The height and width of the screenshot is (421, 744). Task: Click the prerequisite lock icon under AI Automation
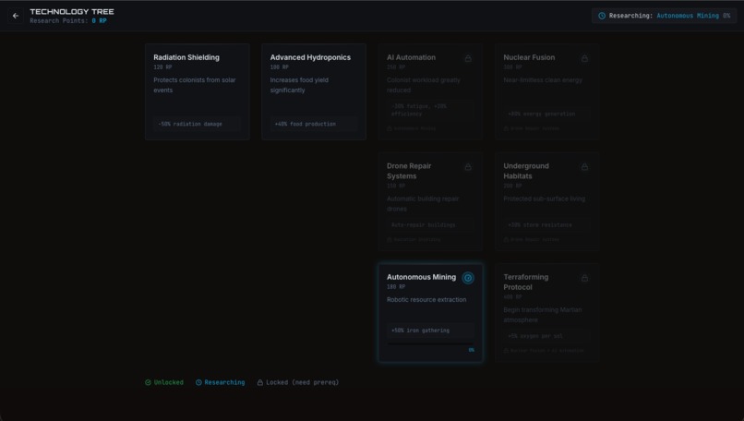coord(390,128)
